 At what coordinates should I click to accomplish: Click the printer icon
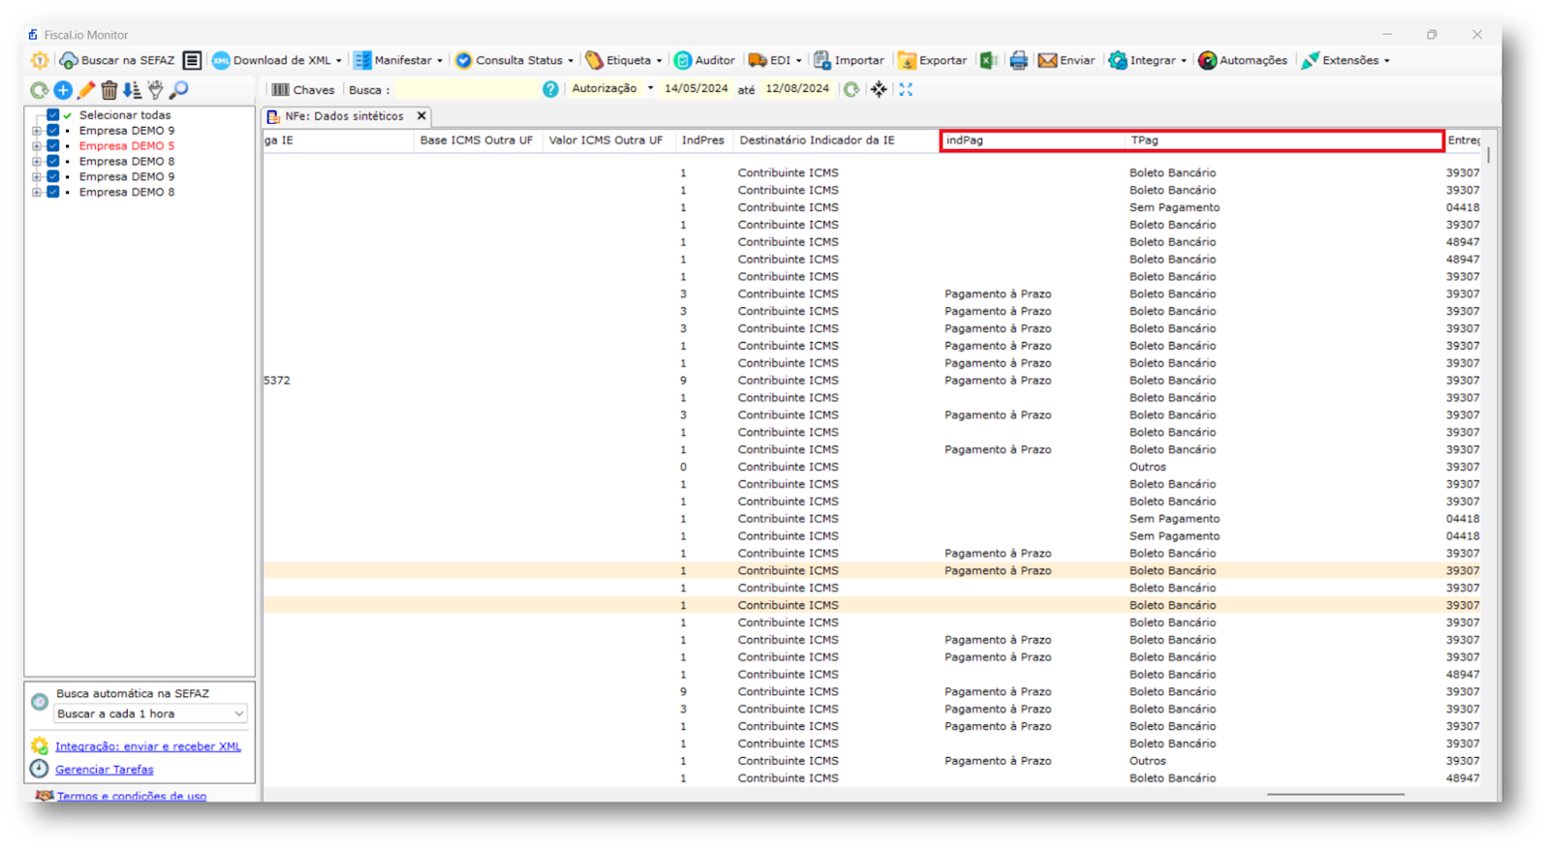coord(1018,60)
